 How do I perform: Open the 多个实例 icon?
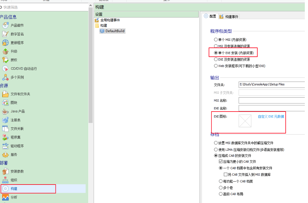tap(5, 77)
